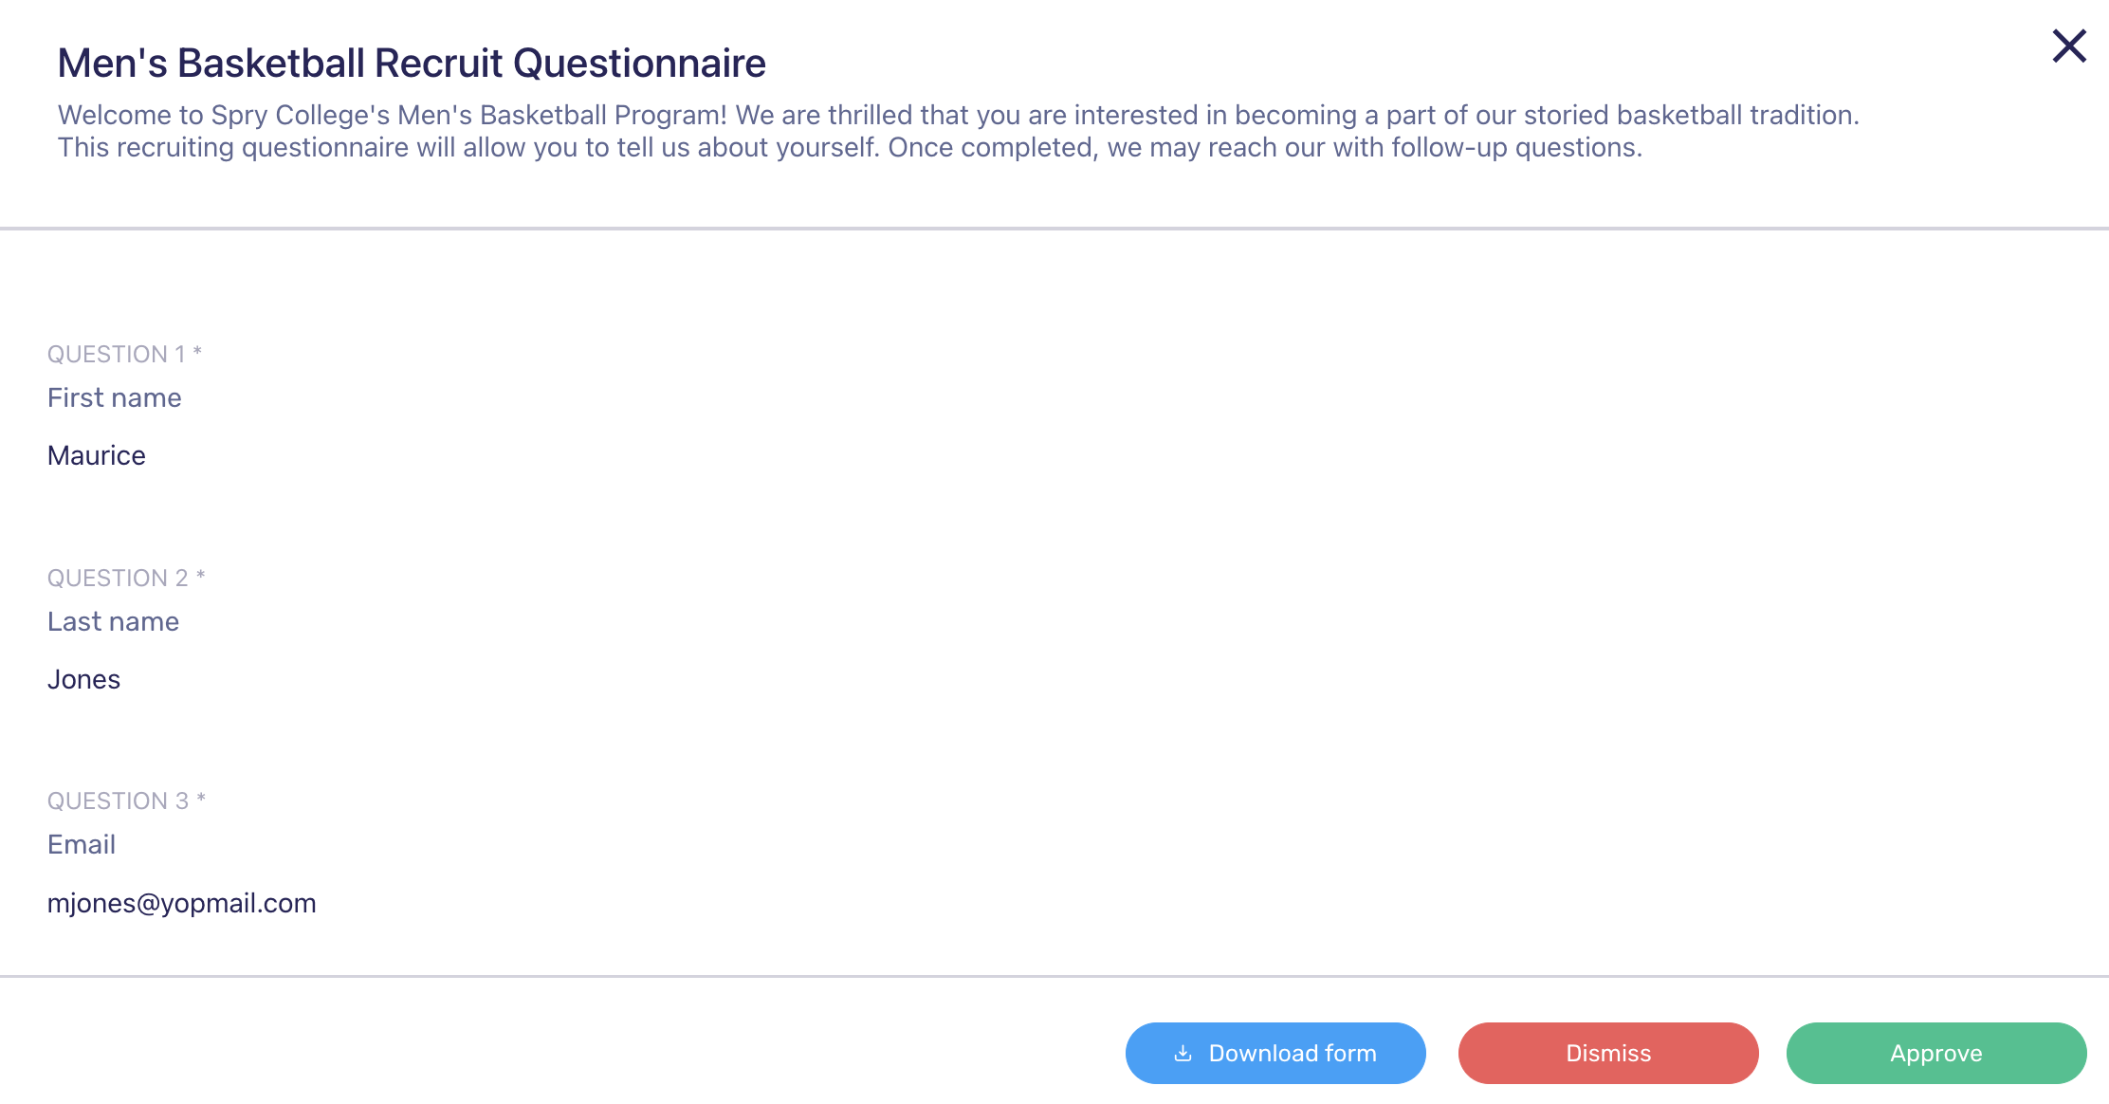
Task: Click the QUESTION 2 label
Action: click(119, 578)
